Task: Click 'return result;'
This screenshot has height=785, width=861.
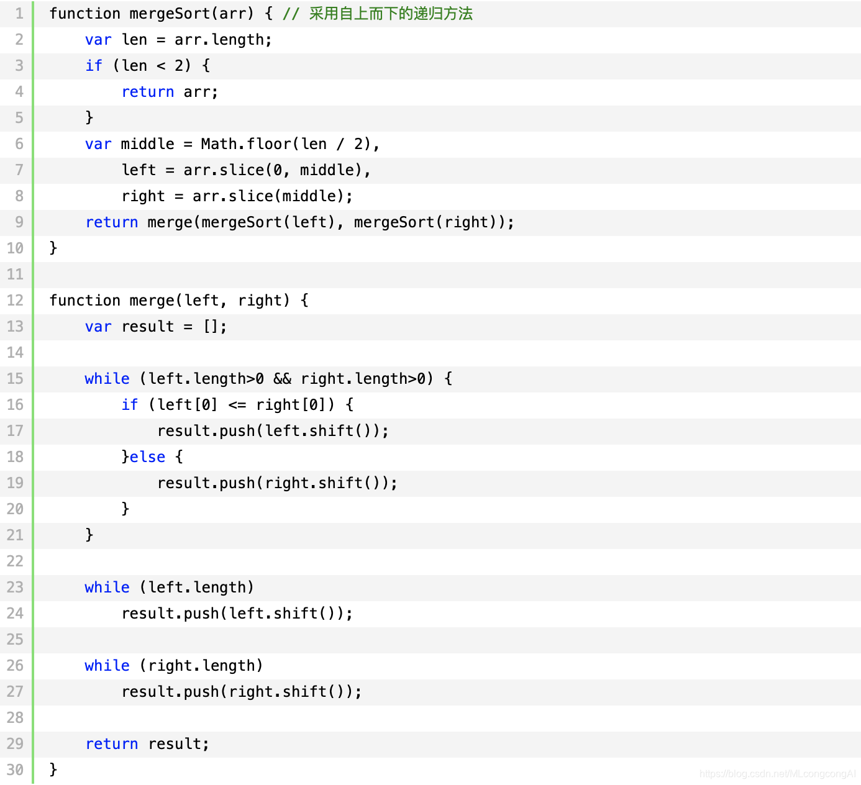Action: (147, 744)
